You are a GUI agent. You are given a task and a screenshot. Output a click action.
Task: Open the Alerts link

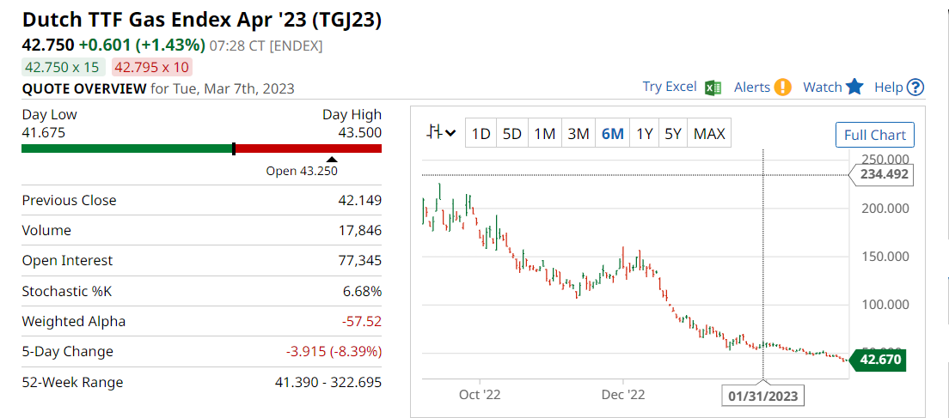tap(751, 87)
